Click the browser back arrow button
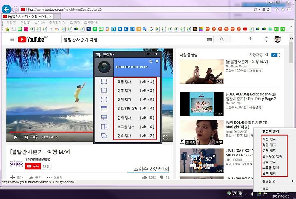 coord(7,9)
